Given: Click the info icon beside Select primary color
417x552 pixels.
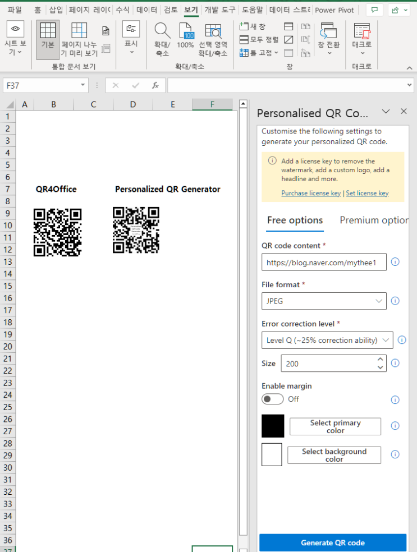Looking at the screenshot, I should pos(395,426).
